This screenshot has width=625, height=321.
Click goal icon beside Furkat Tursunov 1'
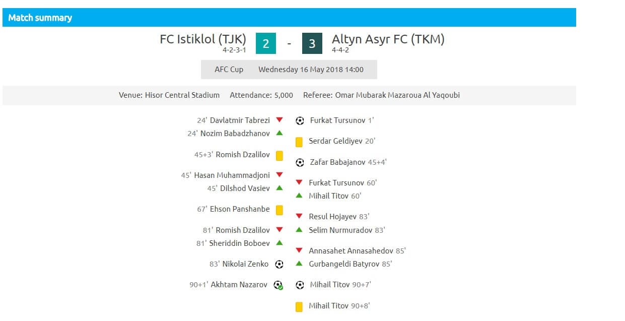300,121
